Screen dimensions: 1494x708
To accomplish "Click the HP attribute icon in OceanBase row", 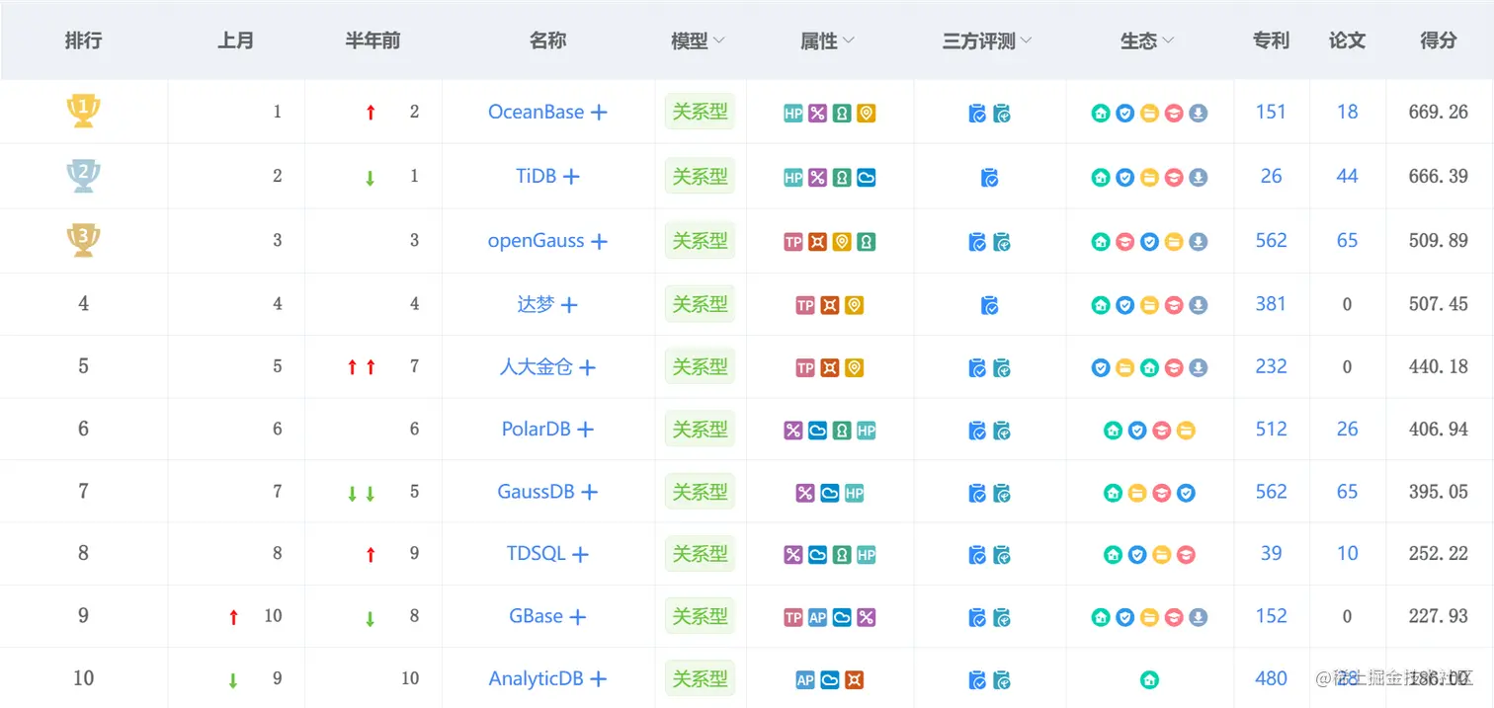I will point(792,114).
